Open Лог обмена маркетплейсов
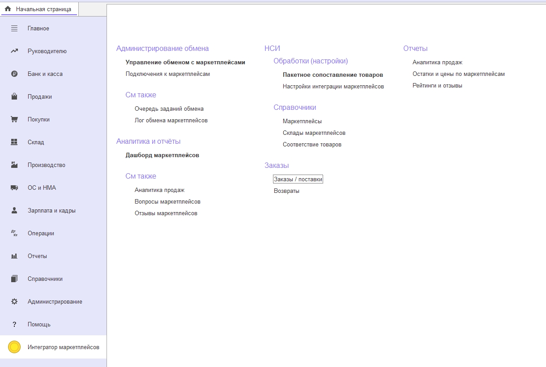 [171, 121]
